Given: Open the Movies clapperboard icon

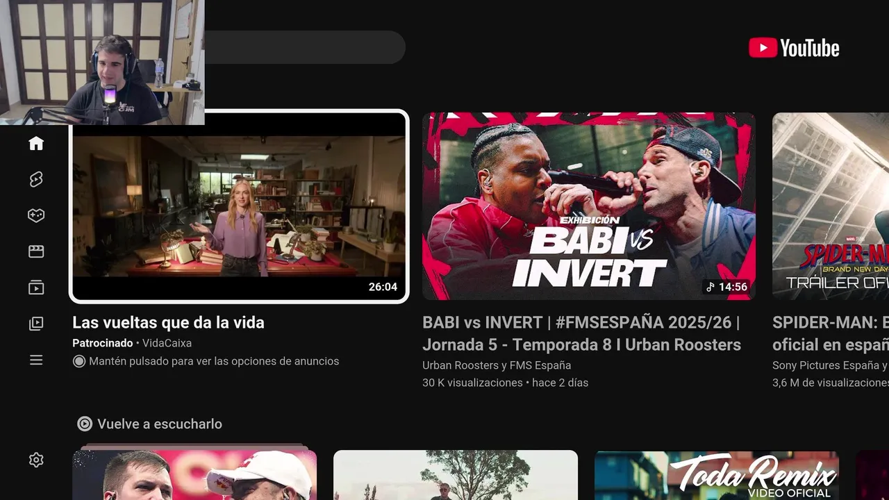Looking at the screenshot, I should pos(36,251).
